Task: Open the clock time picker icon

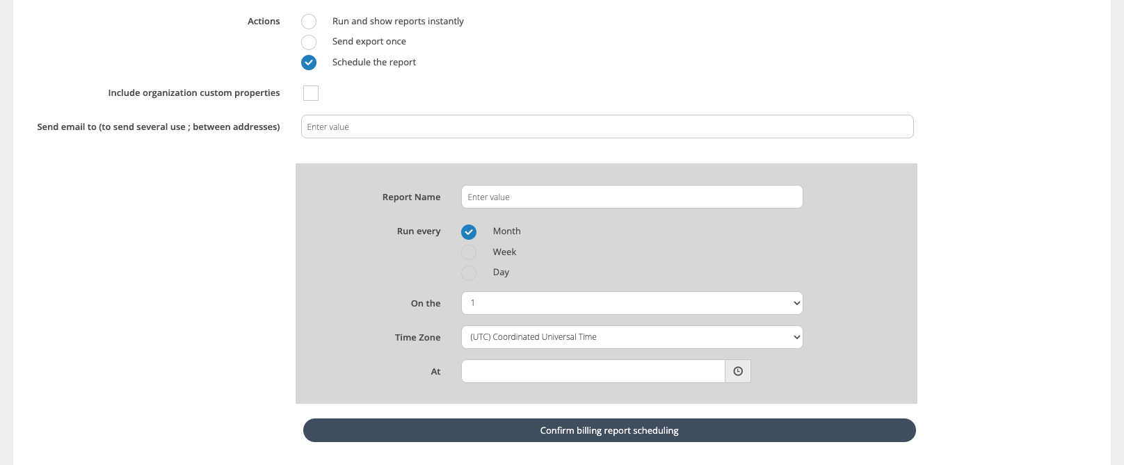Action: click(738, 371)
